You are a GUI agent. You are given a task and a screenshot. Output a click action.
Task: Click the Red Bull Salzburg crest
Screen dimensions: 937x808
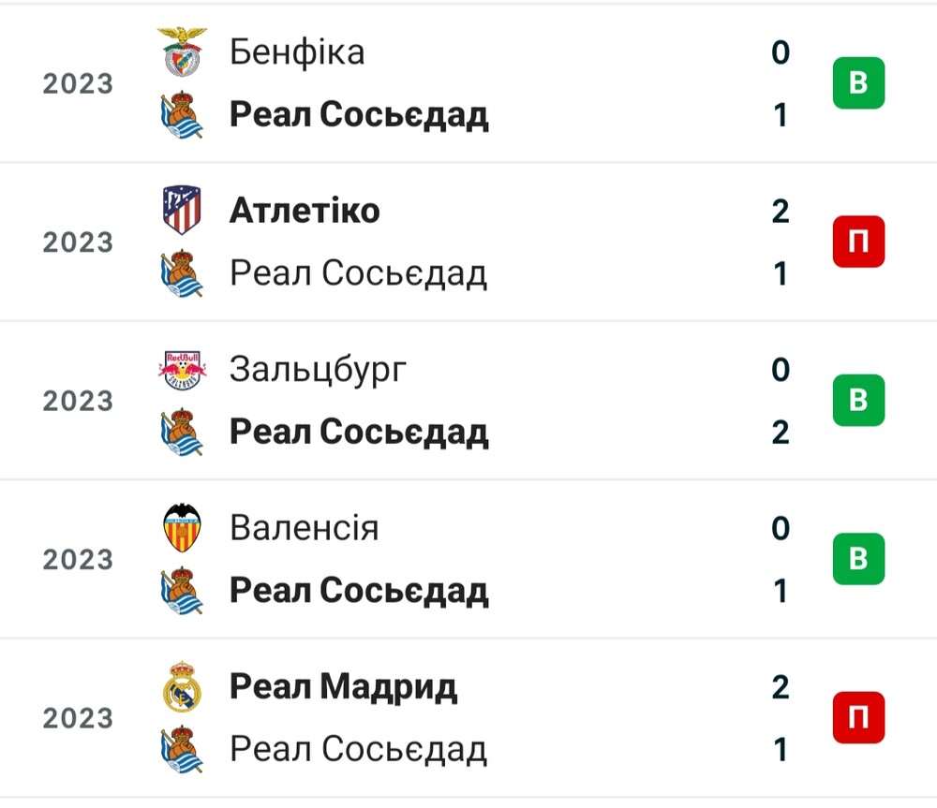pyautogui.click(x=183, y=370)
